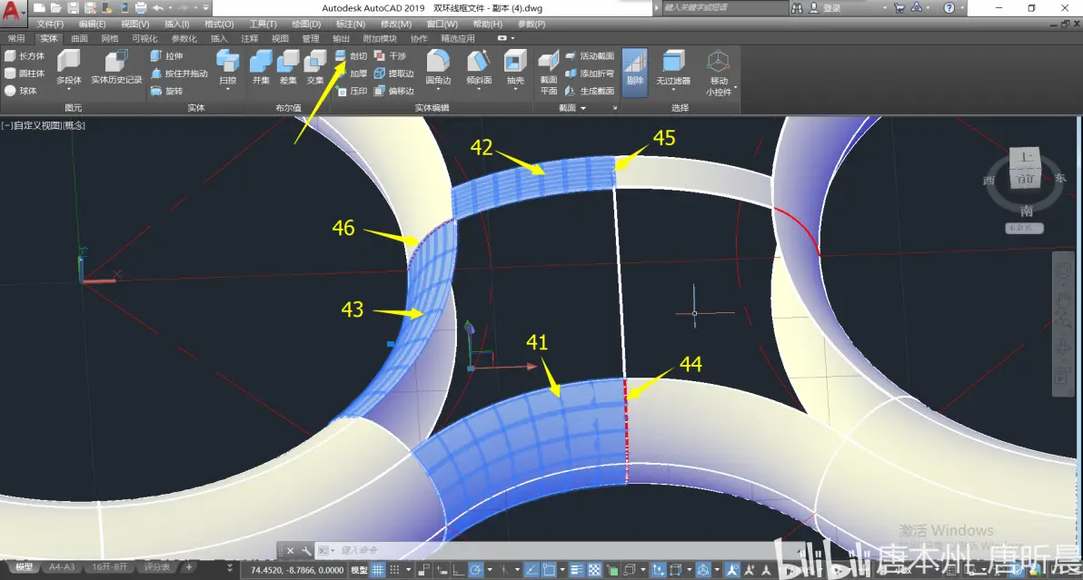This screenshot has width=1083, height=580.
Task: Open the 文件(F) menu
Action: (50, 25)
